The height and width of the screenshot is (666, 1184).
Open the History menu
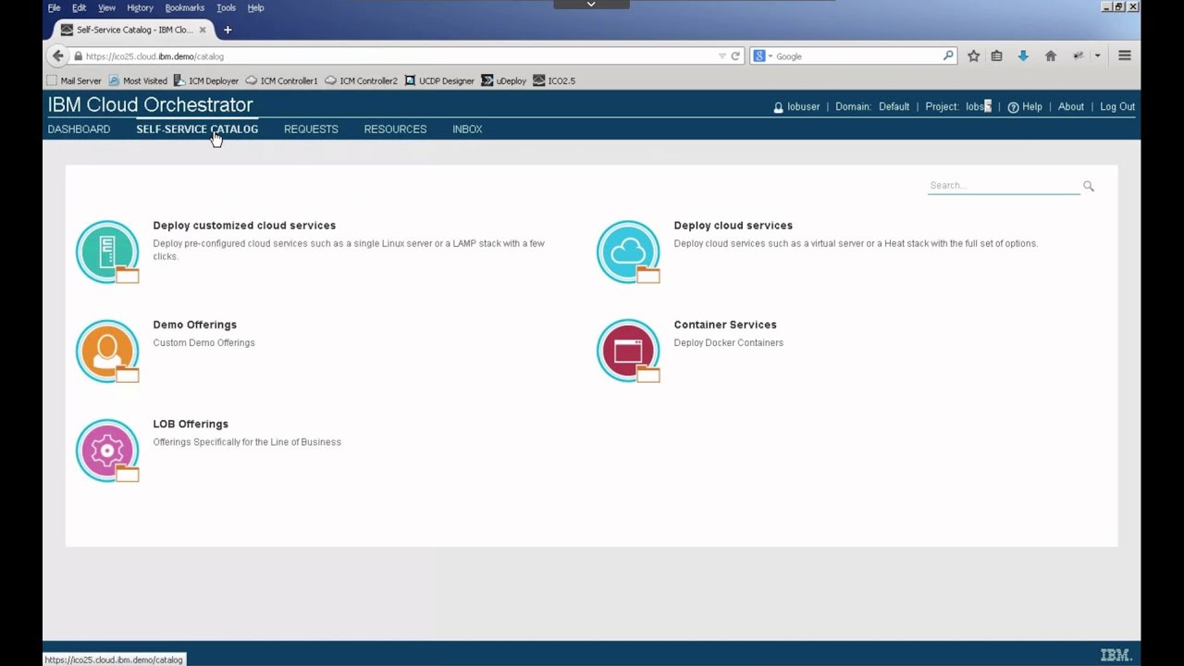(140, 7)
